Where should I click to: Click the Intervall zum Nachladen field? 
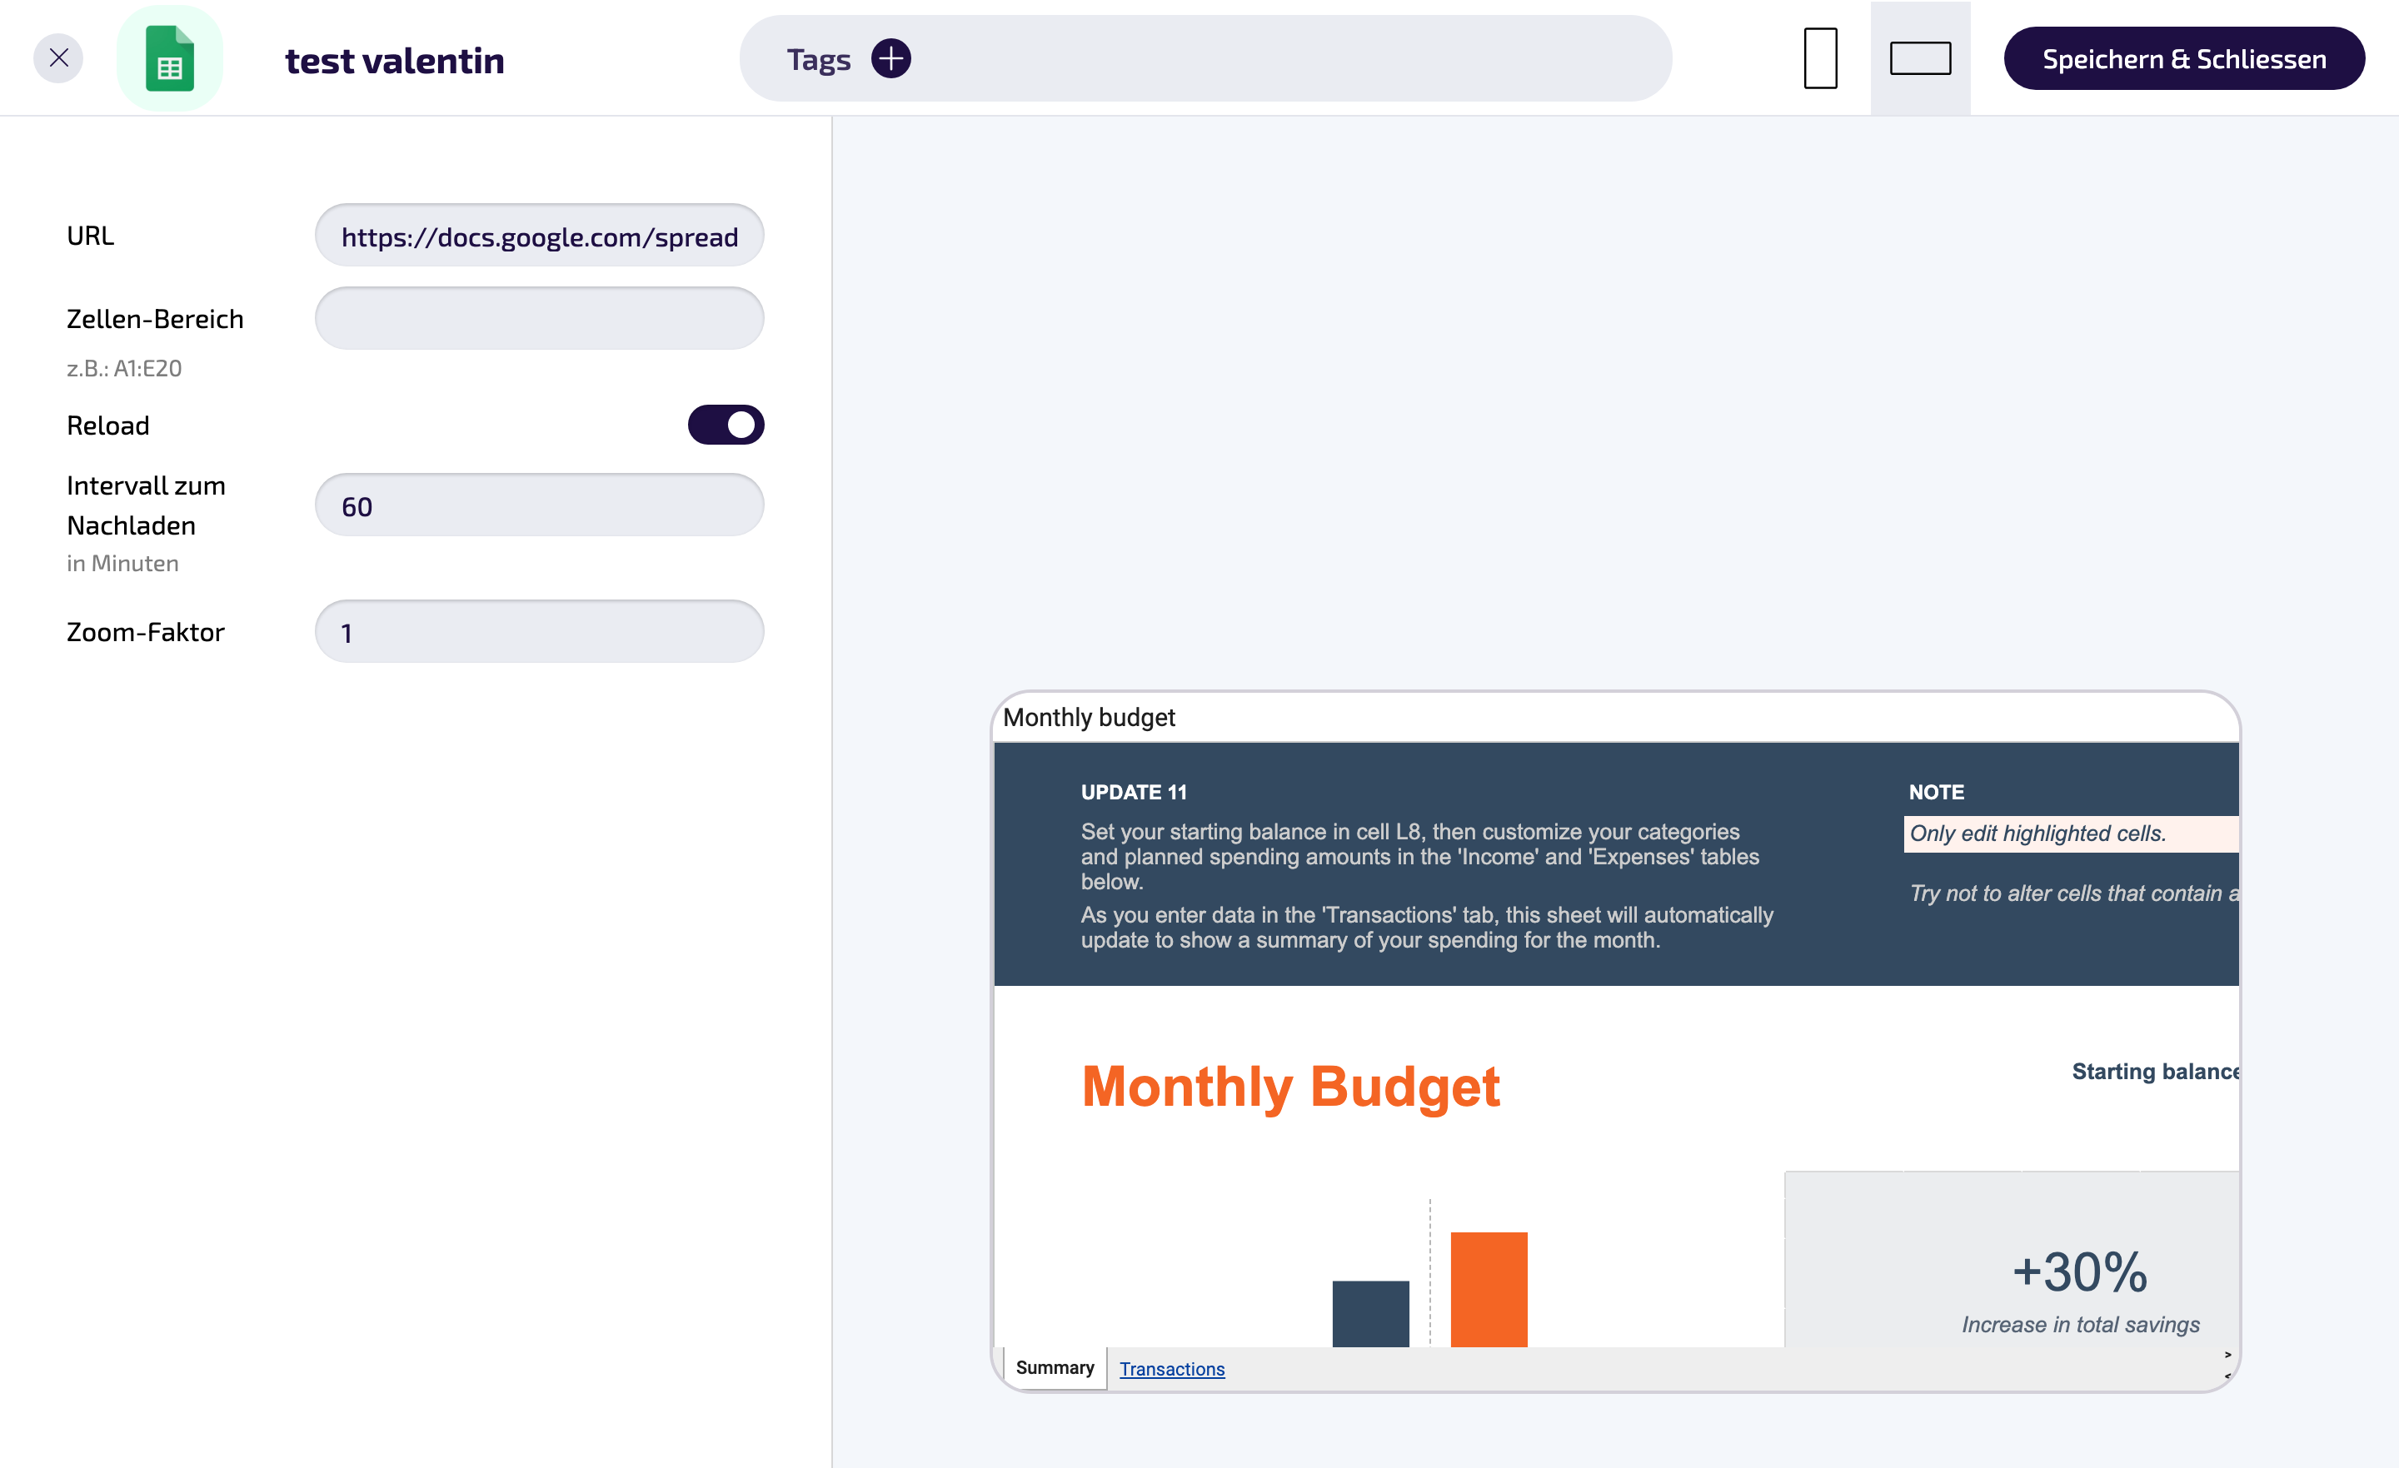(x=540, y=505)
